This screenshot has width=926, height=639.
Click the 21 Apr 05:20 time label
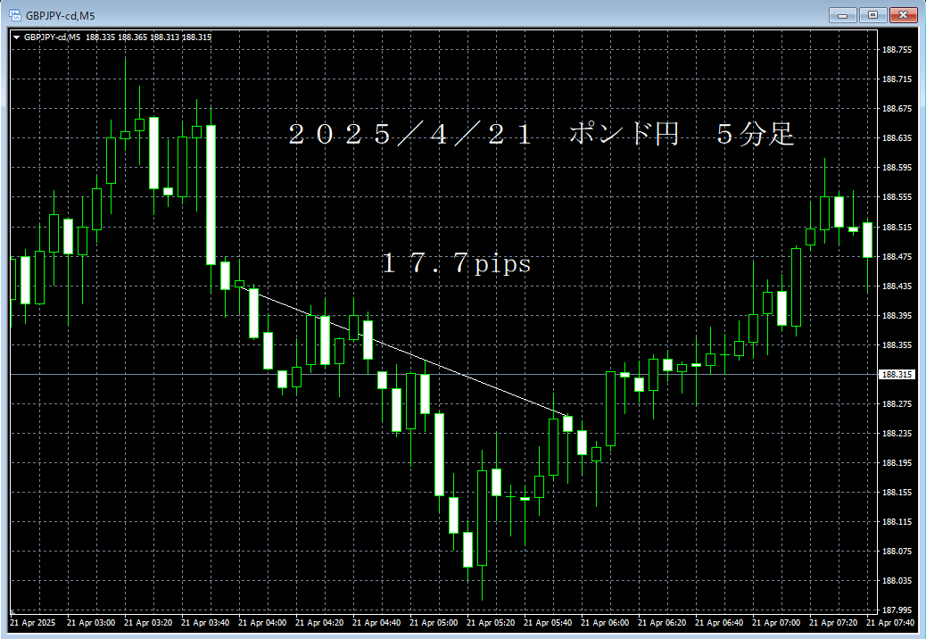(x=491, y=622)
